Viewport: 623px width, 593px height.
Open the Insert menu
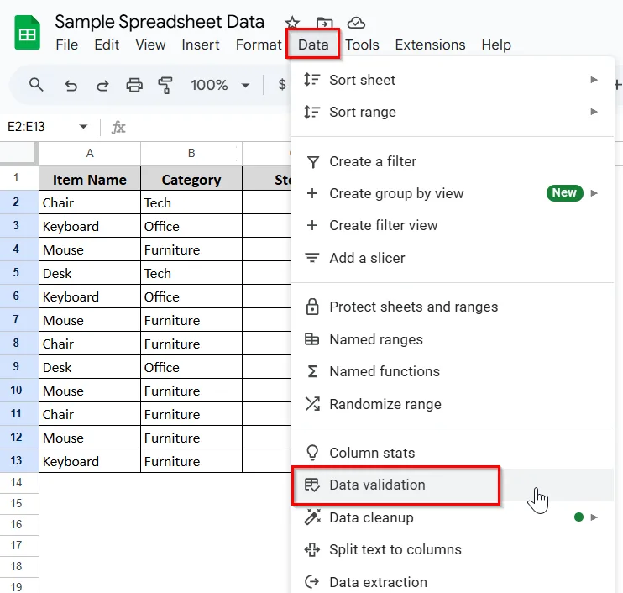200,45
